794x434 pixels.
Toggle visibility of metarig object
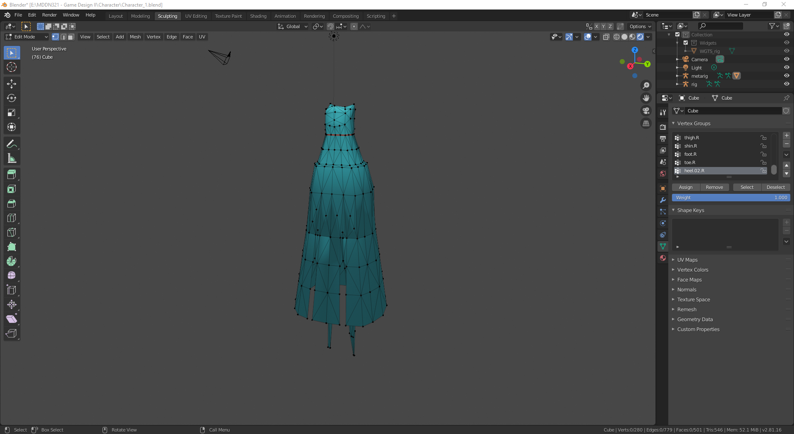coord(787,76)
